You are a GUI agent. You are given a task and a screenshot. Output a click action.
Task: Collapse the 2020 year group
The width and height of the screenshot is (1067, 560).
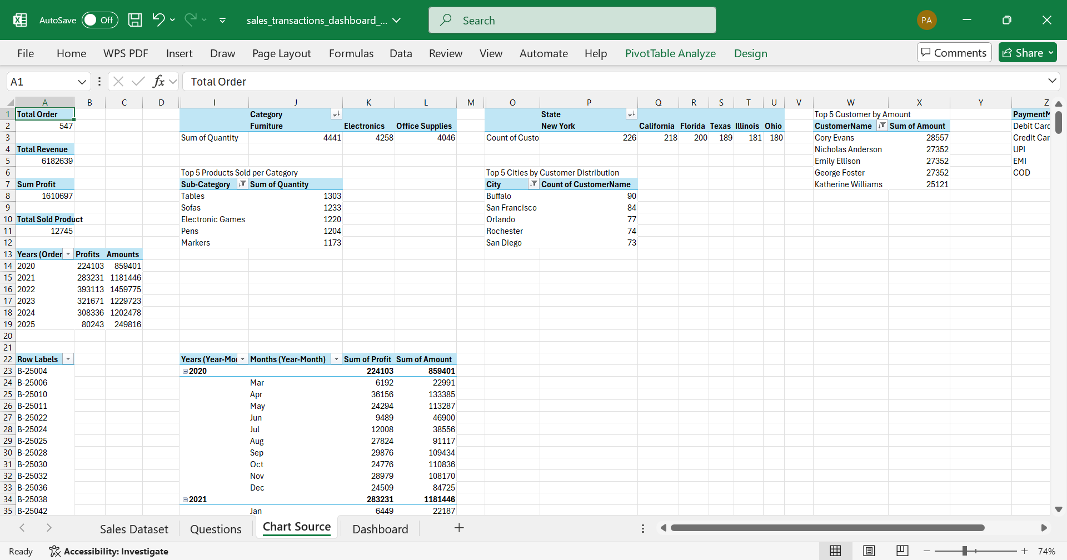185,371
